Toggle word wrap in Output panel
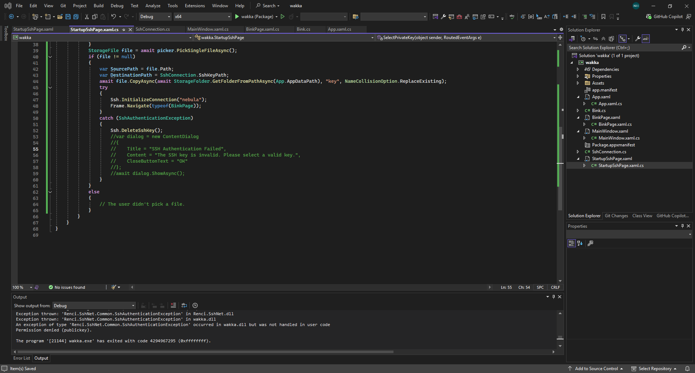Viewport: 695px width, 373px height. (x=184, y=305)
